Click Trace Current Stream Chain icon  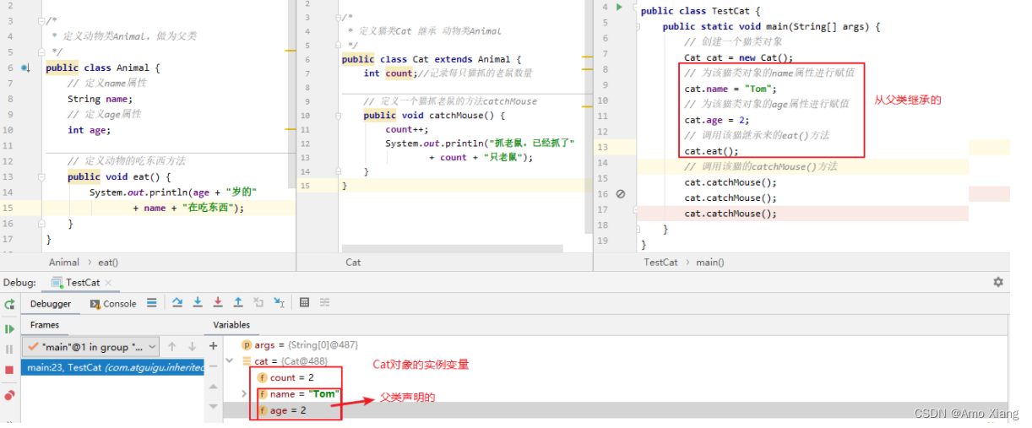pos(324,302)
